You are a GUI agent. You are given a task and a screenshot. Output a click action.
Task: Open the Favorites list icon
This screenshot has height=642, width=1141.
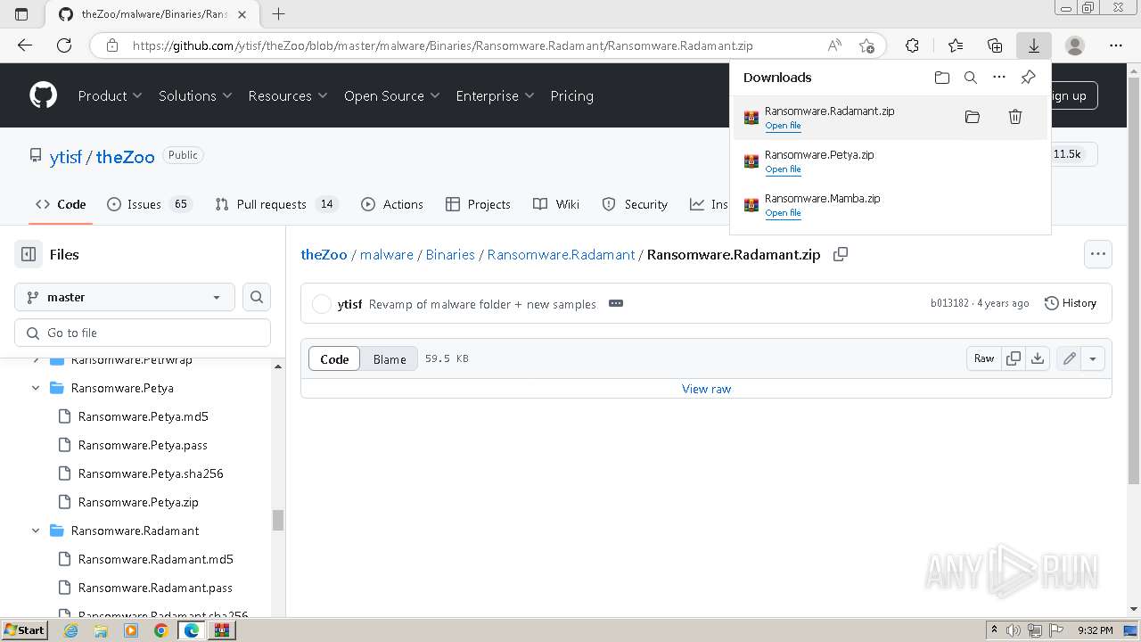956,45
